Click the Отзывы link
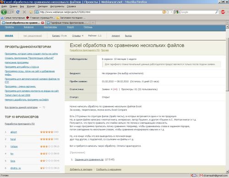Screen dimensions: 229x178 (x=76, y=36)
